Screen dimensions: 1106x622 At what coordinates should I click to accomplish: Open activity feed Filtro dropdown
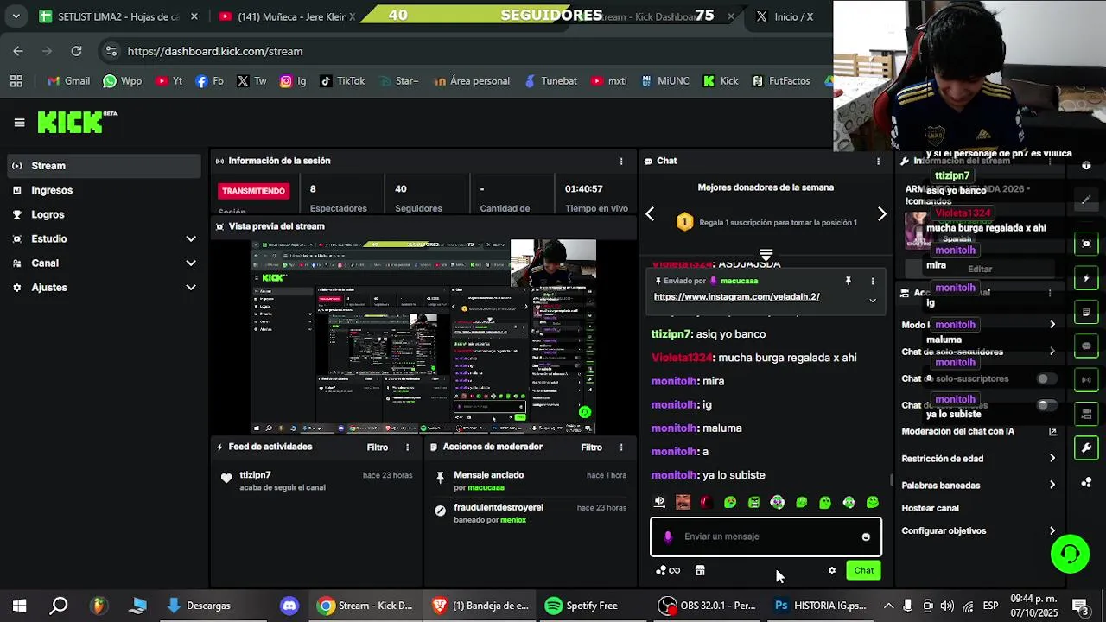377,447
